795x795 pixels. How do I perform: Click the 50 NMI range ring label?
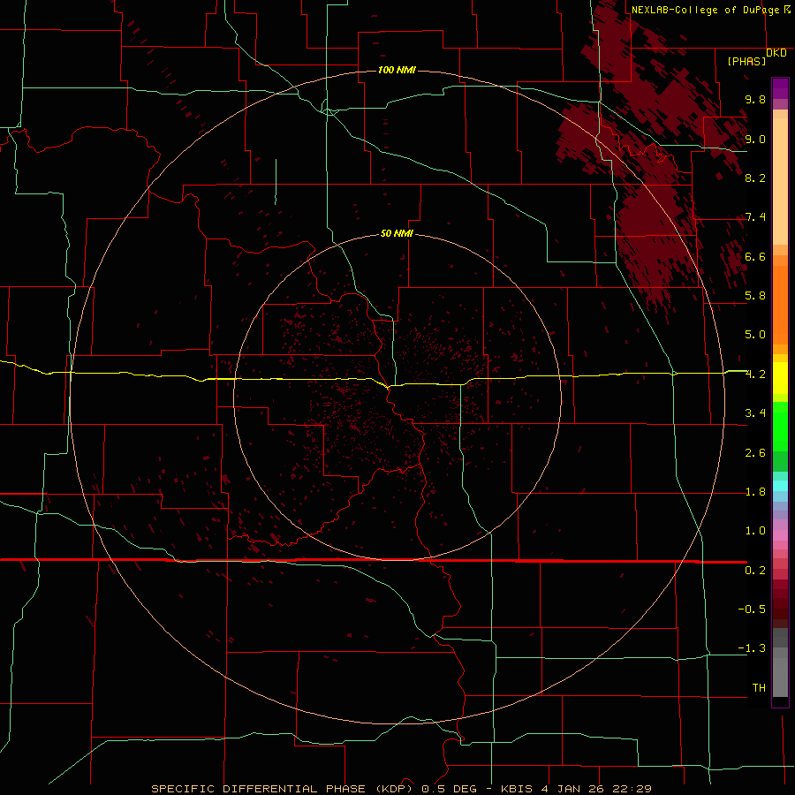click(x=397, y=234)
